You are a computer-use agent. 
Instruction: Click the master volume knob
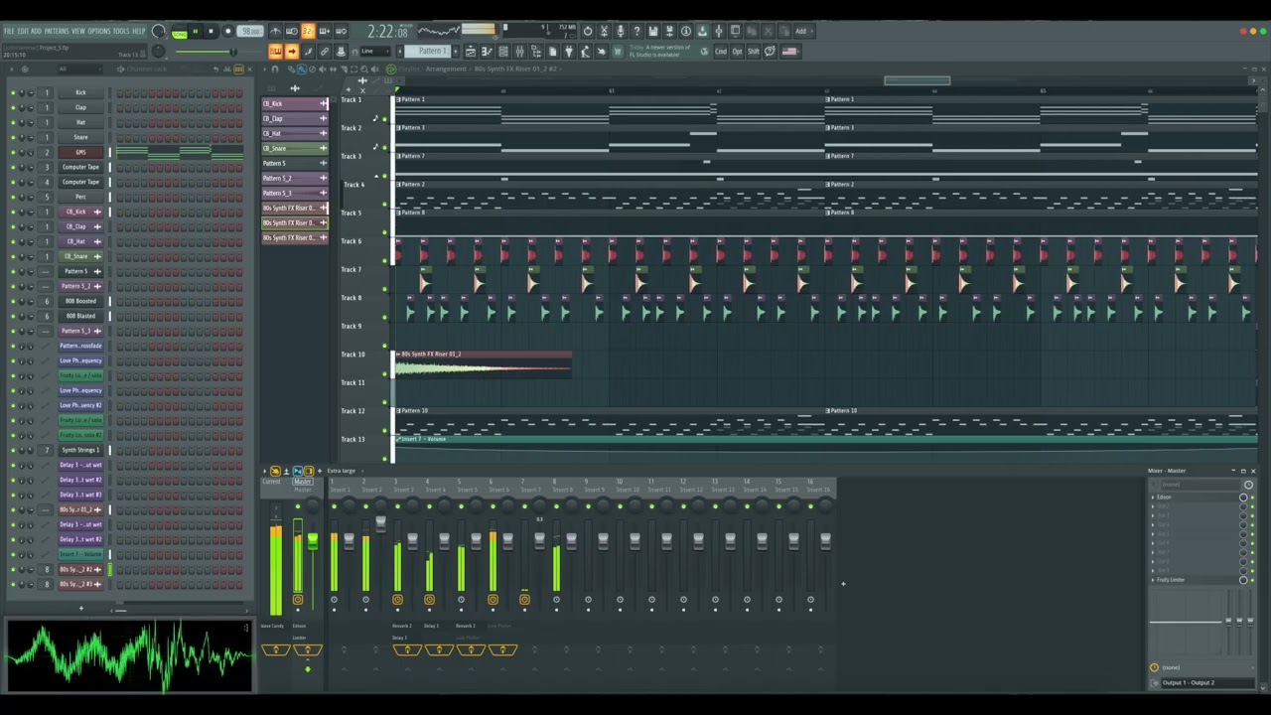pos(159,31)
